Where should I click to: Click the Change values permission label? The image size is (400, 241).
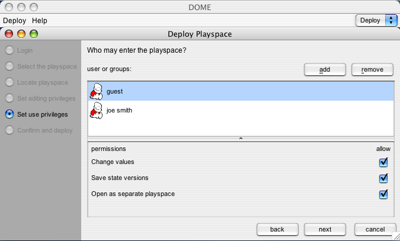(113, 162)
